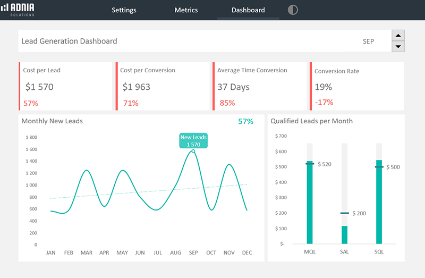
Task: Click the Lead Generation Dashboard title
Action: 69,41
